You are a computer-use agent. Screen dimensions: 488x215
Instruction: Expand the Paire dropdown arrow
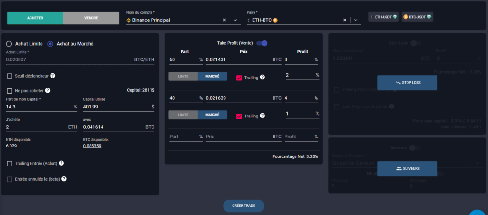356,20
